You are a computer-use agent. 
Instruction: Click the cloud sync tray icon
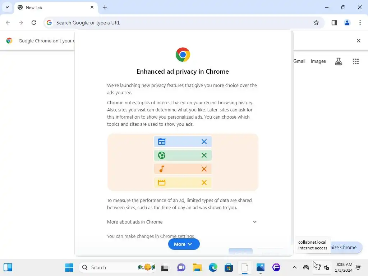(306, 267)
